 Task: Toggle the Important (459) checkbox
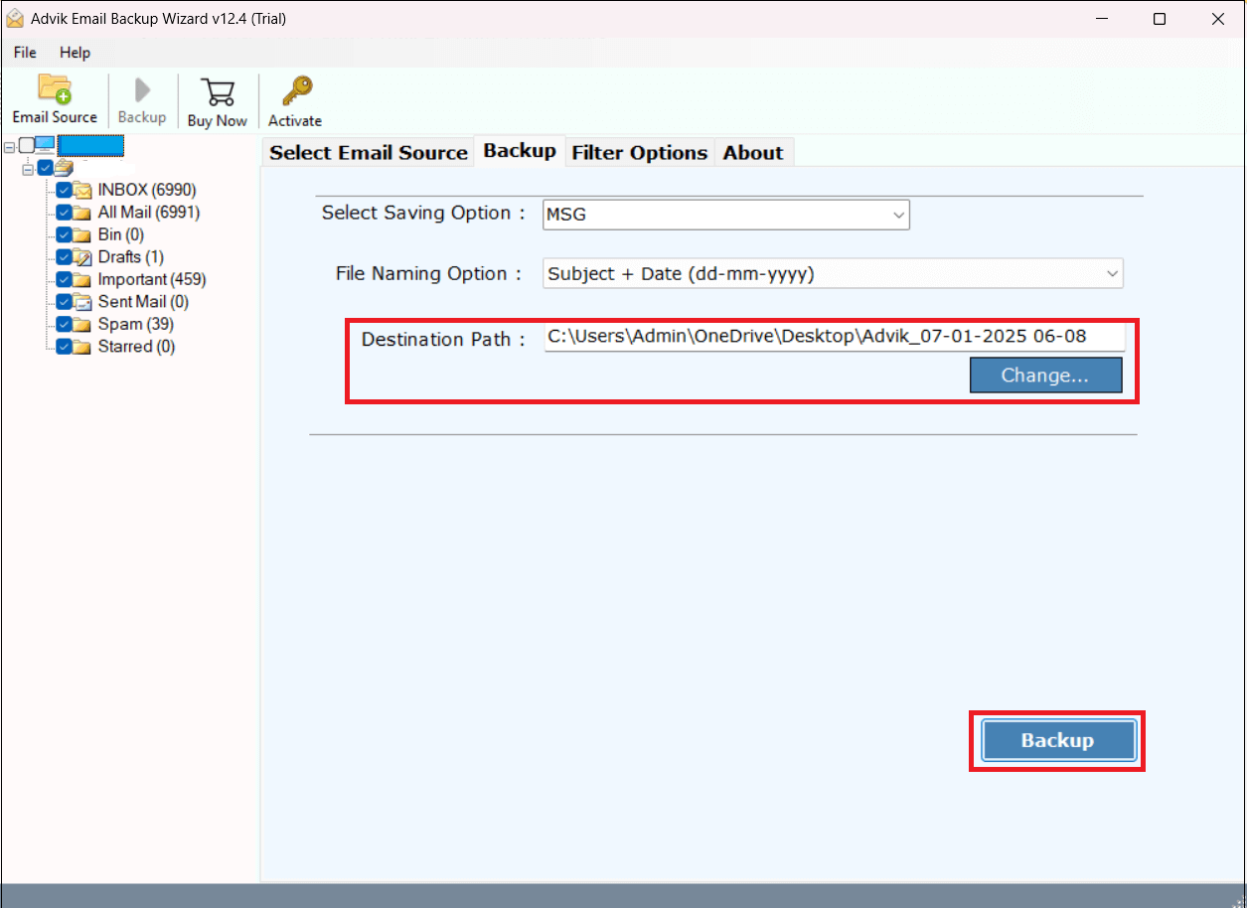pos(64,280)
